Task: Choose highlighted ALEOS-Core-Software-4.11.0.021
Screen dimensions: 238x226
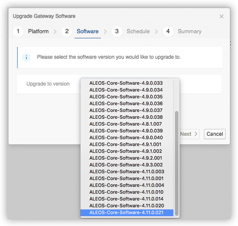Action: tap(127, 212)
